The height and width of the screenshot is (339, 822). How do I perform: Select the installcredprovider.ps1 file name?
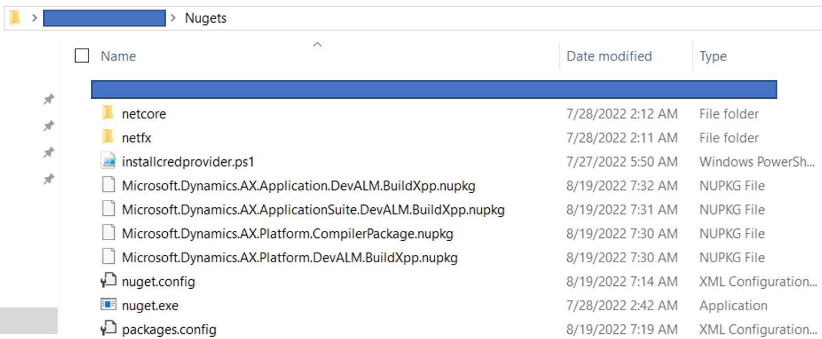(188, 162)
